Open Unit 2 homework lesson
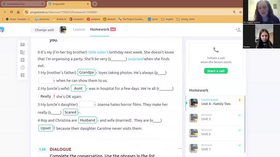Screen dimensions: 280x157 tap(215, 133)
